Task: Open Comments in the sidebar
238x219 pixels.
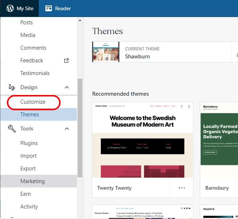Action: [x=33, y=48]
